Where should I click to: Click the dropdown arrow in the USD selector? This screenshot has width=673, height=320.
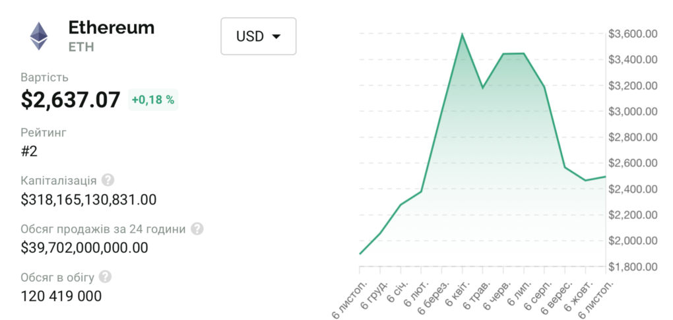(276, 36)
